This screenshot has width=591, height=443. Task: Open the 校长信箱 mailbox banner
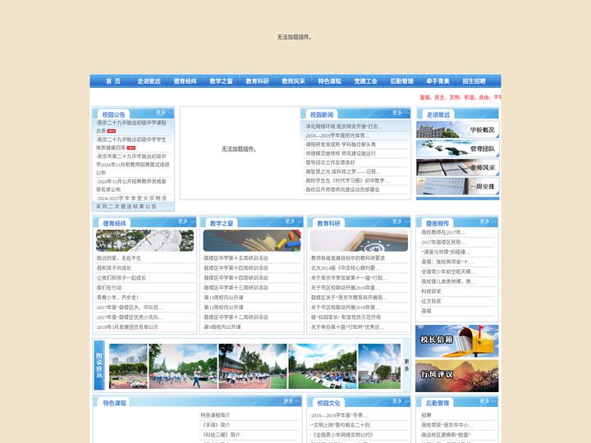(457, 341)
